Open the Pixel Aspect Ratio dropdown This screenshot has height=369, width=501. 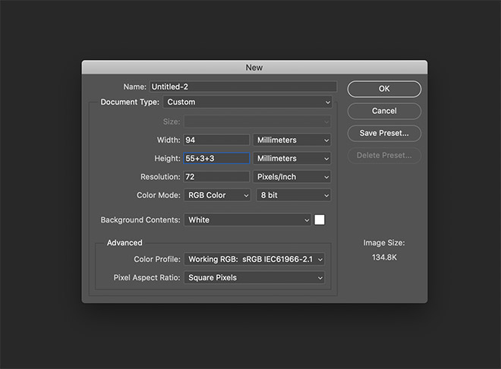pyautogui.click(x=254, y=278)
